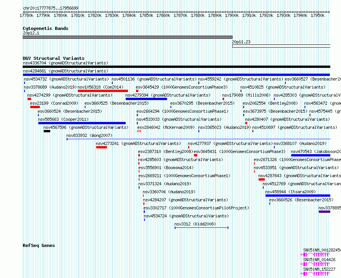Open the nsv3368107 (Audano2019) label
341x278 pixels.
(x=300, y=143)
